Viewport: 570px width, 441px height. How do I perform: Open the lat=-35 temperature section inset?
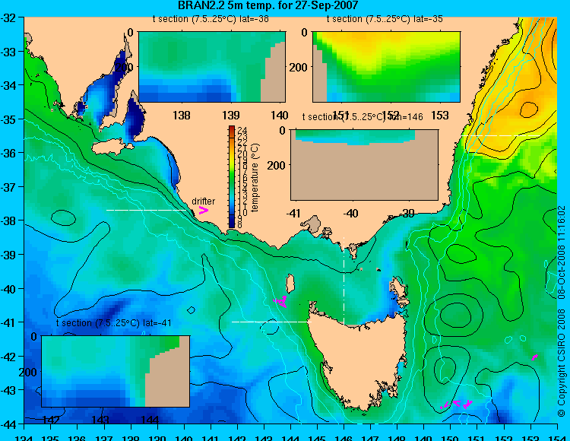(x=386, y=67)
